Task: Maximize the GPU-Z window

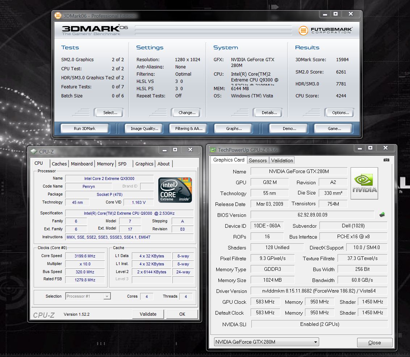Action: pyautogui.click(x=371, y=148)
